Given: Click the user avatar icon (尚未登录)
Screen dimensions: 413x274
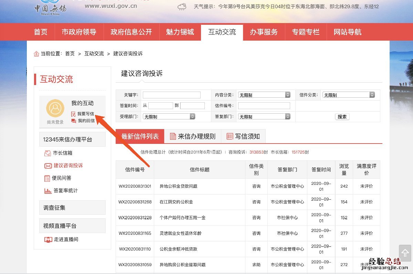Looking at the screenshot, I should point(55,108).
